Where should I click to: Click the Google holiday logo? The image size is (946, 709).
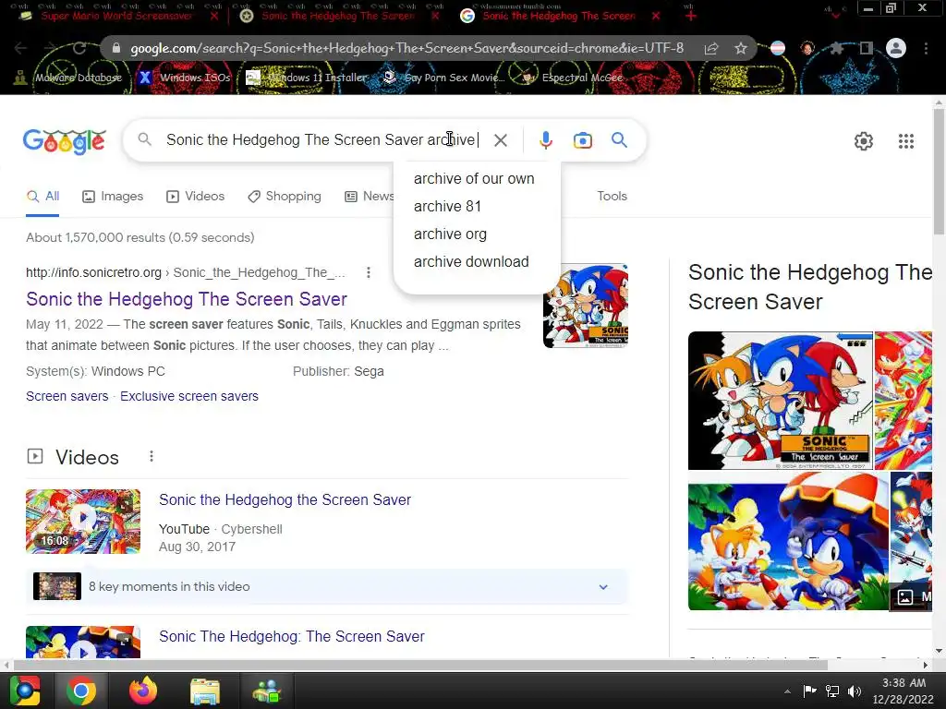[65, 141]
